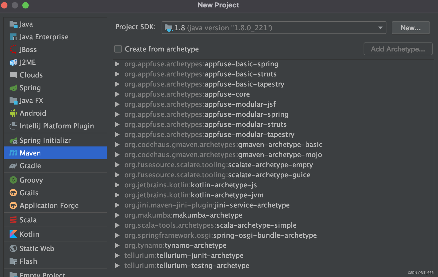
Task: Enable Create from archetype checkbox
Action: pos(118,49)
